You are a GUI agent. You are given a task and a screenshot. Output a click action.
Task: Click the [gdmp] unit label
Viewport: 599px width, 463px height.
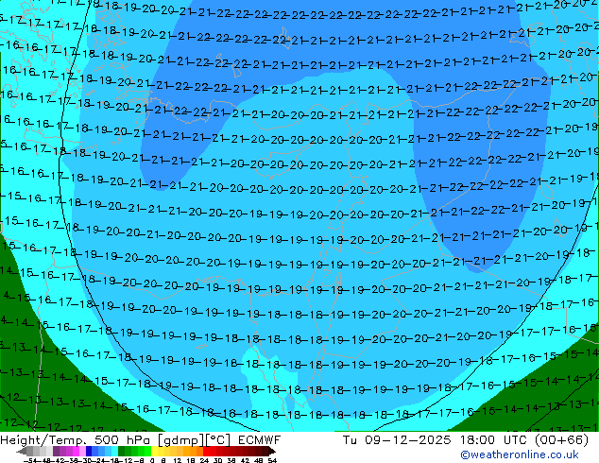pos(181,440)
